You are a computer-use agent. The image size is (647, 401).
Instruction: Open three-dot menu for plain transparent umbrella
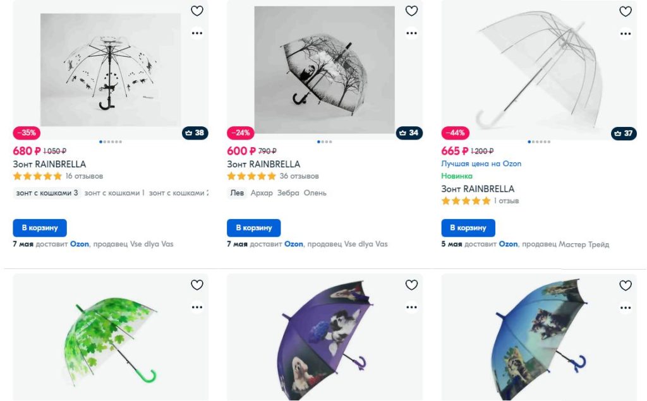(626, 33)
